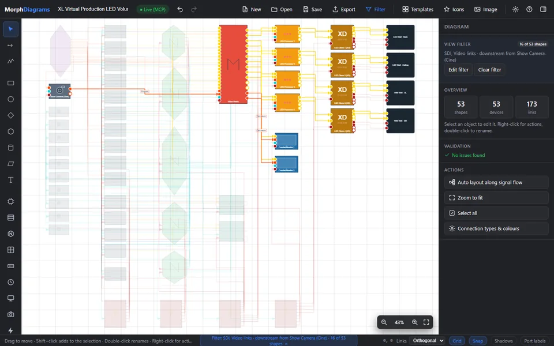Fit diagram to screen icon
The width and height of the screenshot is (554, 346).
pos(426,322)
